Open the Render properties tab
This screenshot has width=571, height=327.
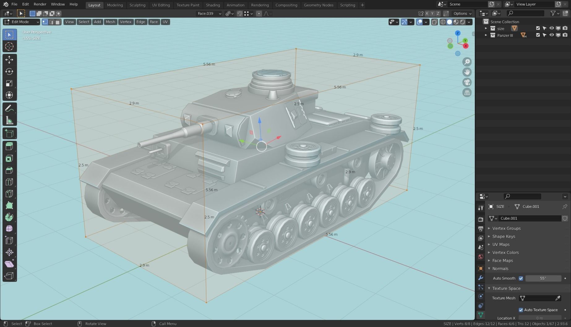(x=480, y=219)
